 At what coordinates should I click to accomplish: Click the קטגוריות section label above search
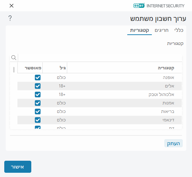pyautogui.click(x=175, y=44)
